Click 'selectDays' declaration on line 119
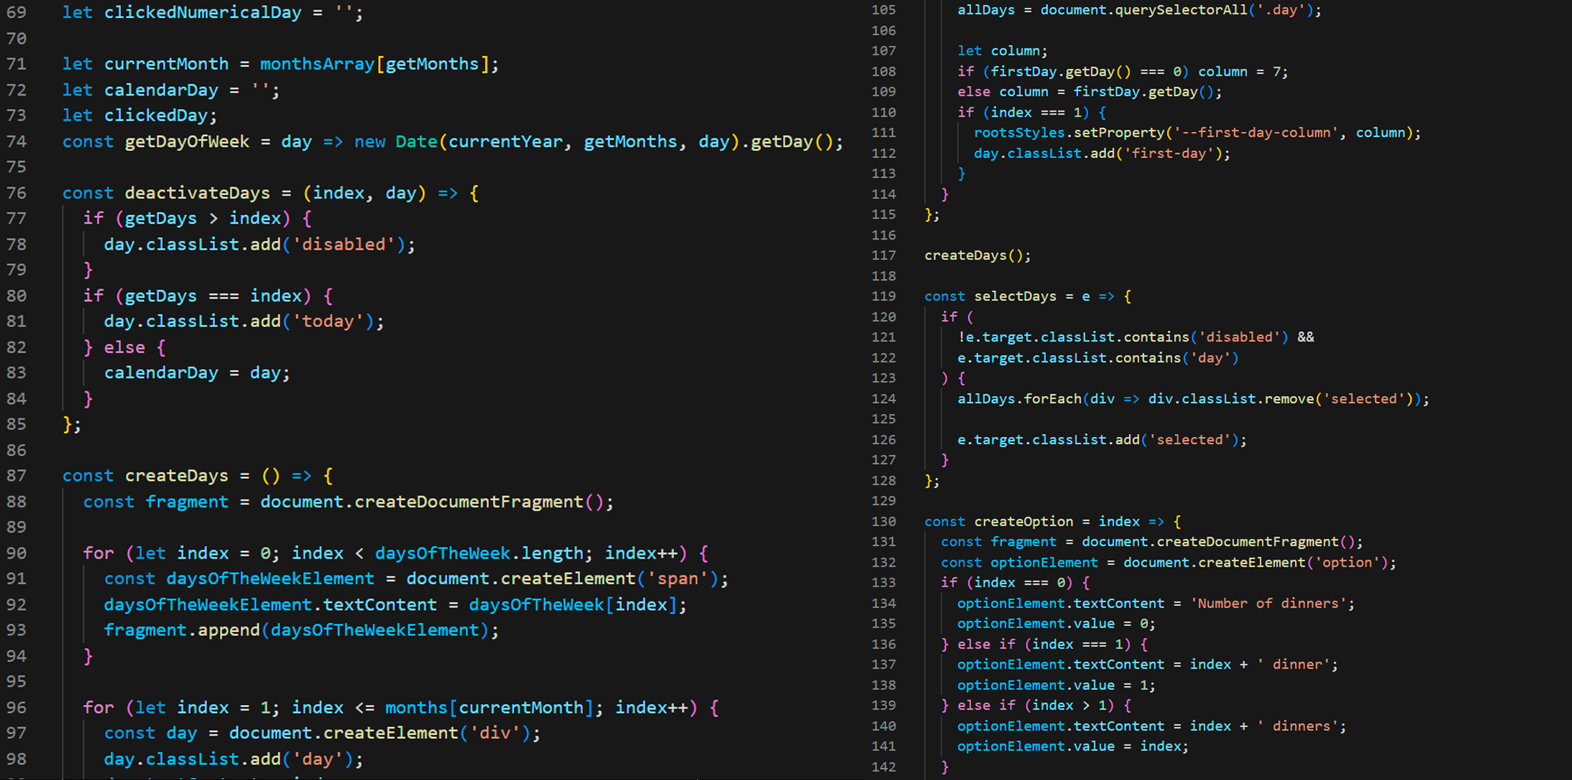1572x780 pixels. point(1015,296)
